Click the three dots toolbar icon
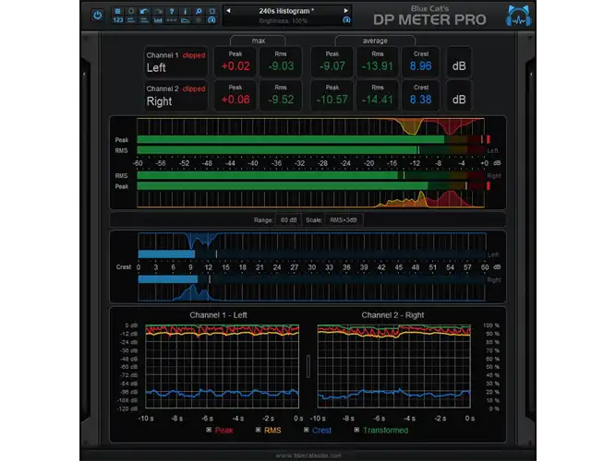 tap(172, 20)
